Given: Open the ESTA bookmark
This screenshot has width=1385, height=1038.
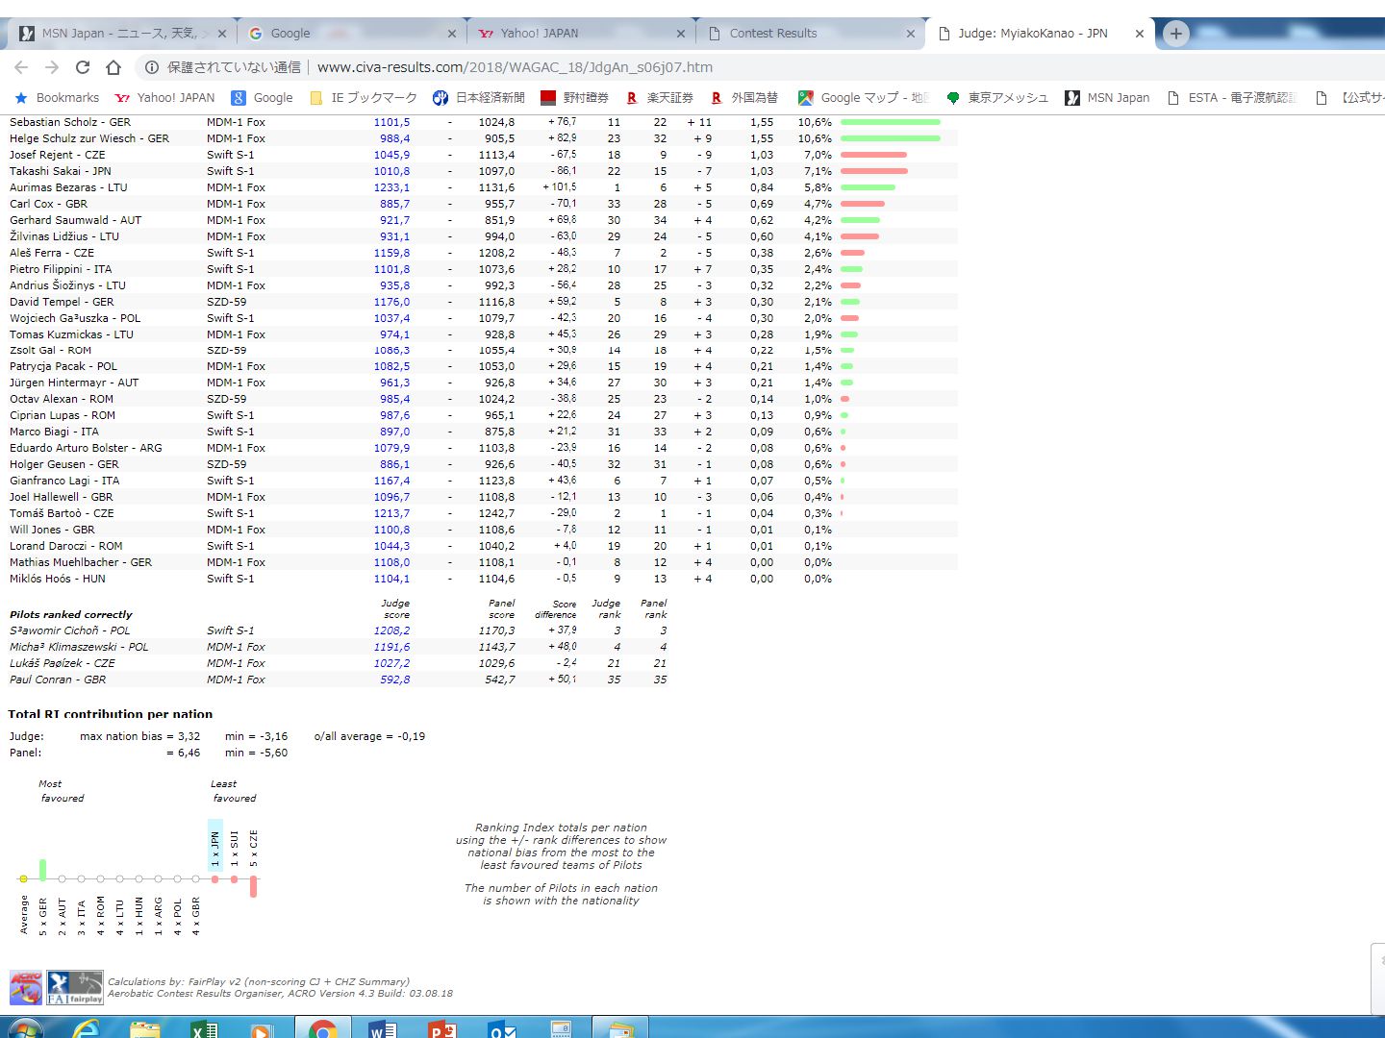Looking at the screenshot, I should point(1232,98).
